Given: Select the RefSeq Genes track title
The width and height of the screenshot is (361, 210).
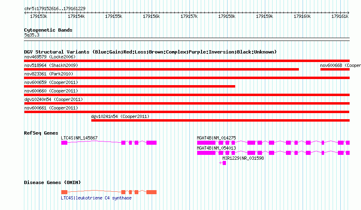Looking at the screenshot, I should point(41,133).
